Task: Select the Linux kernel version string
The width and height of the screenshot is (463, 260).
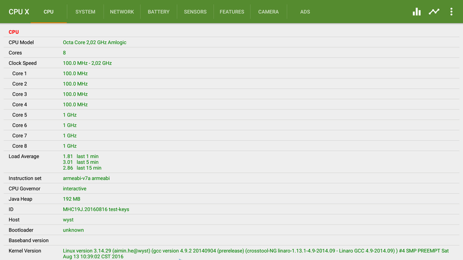Action: tap(256, 254)
